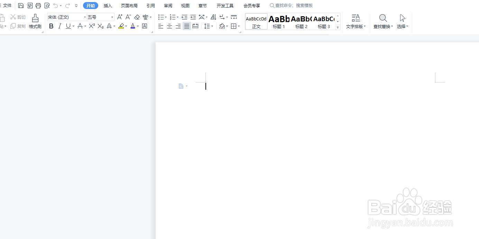
Task: Click the Print icon
Action: pos(38,6)
